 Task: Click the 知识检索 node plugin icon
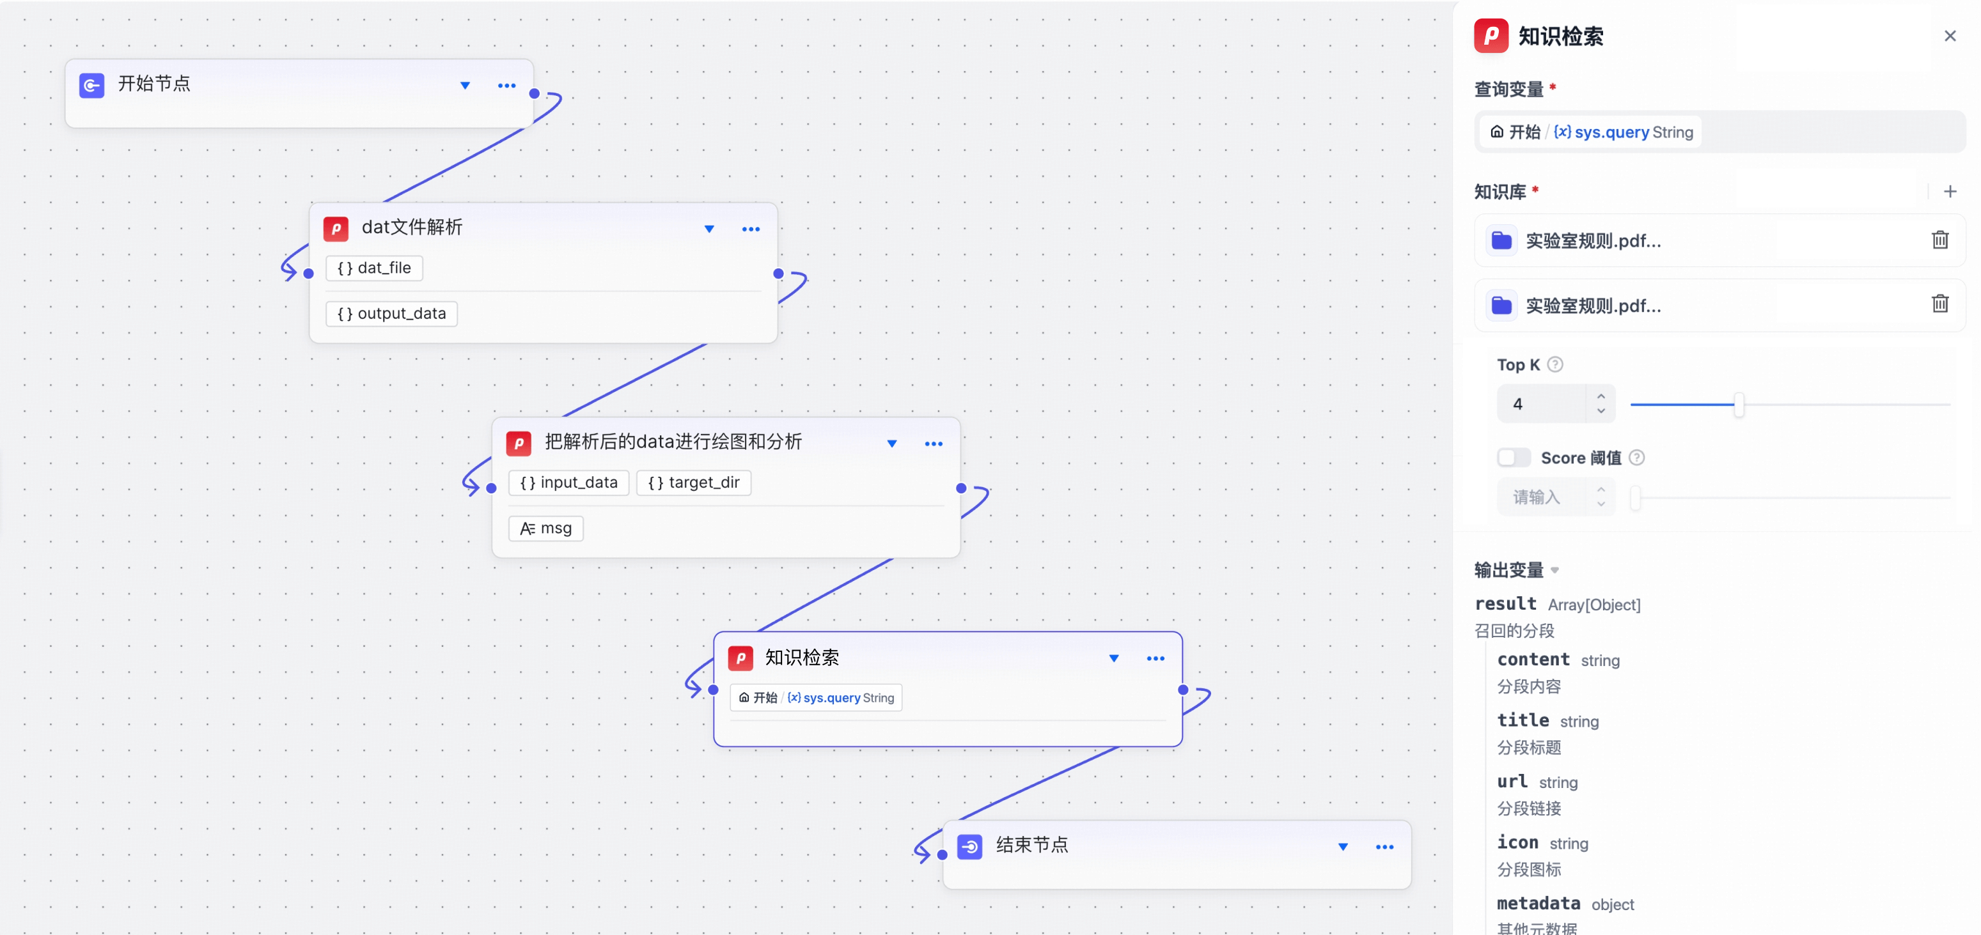coord(740,658)
